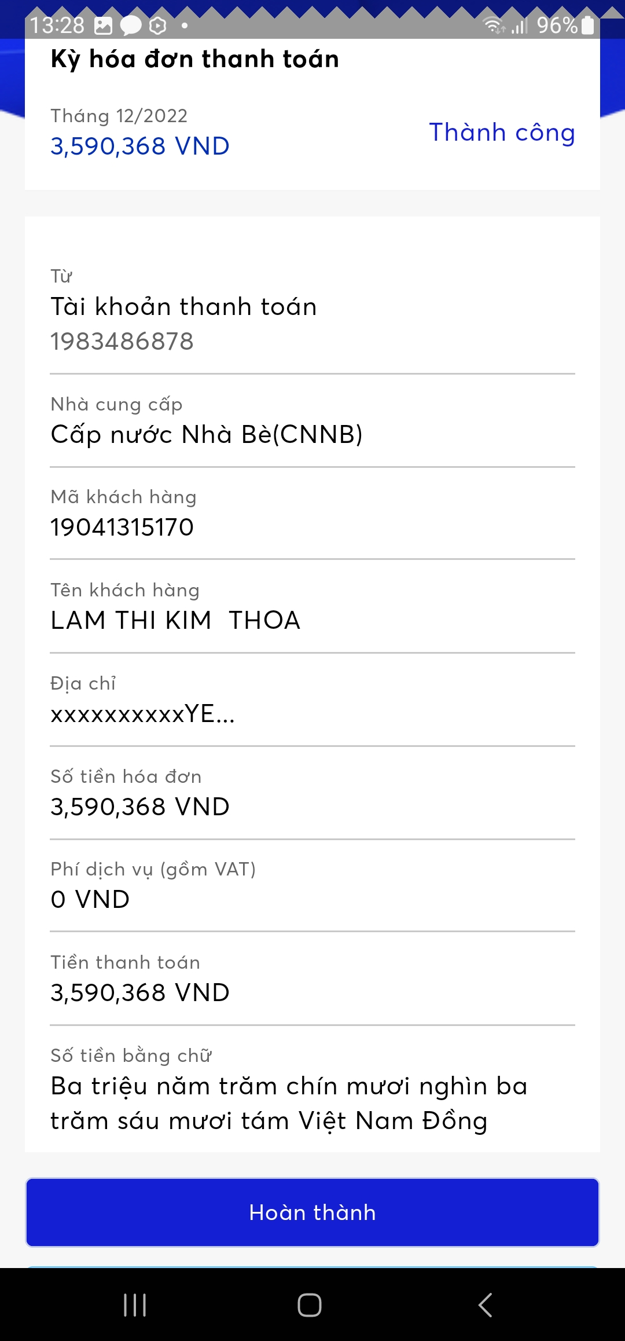Tap the amount in words starting Ba triệu
The height and width of the screenshot is (1341, 625).
click(x=289, y=1103)
